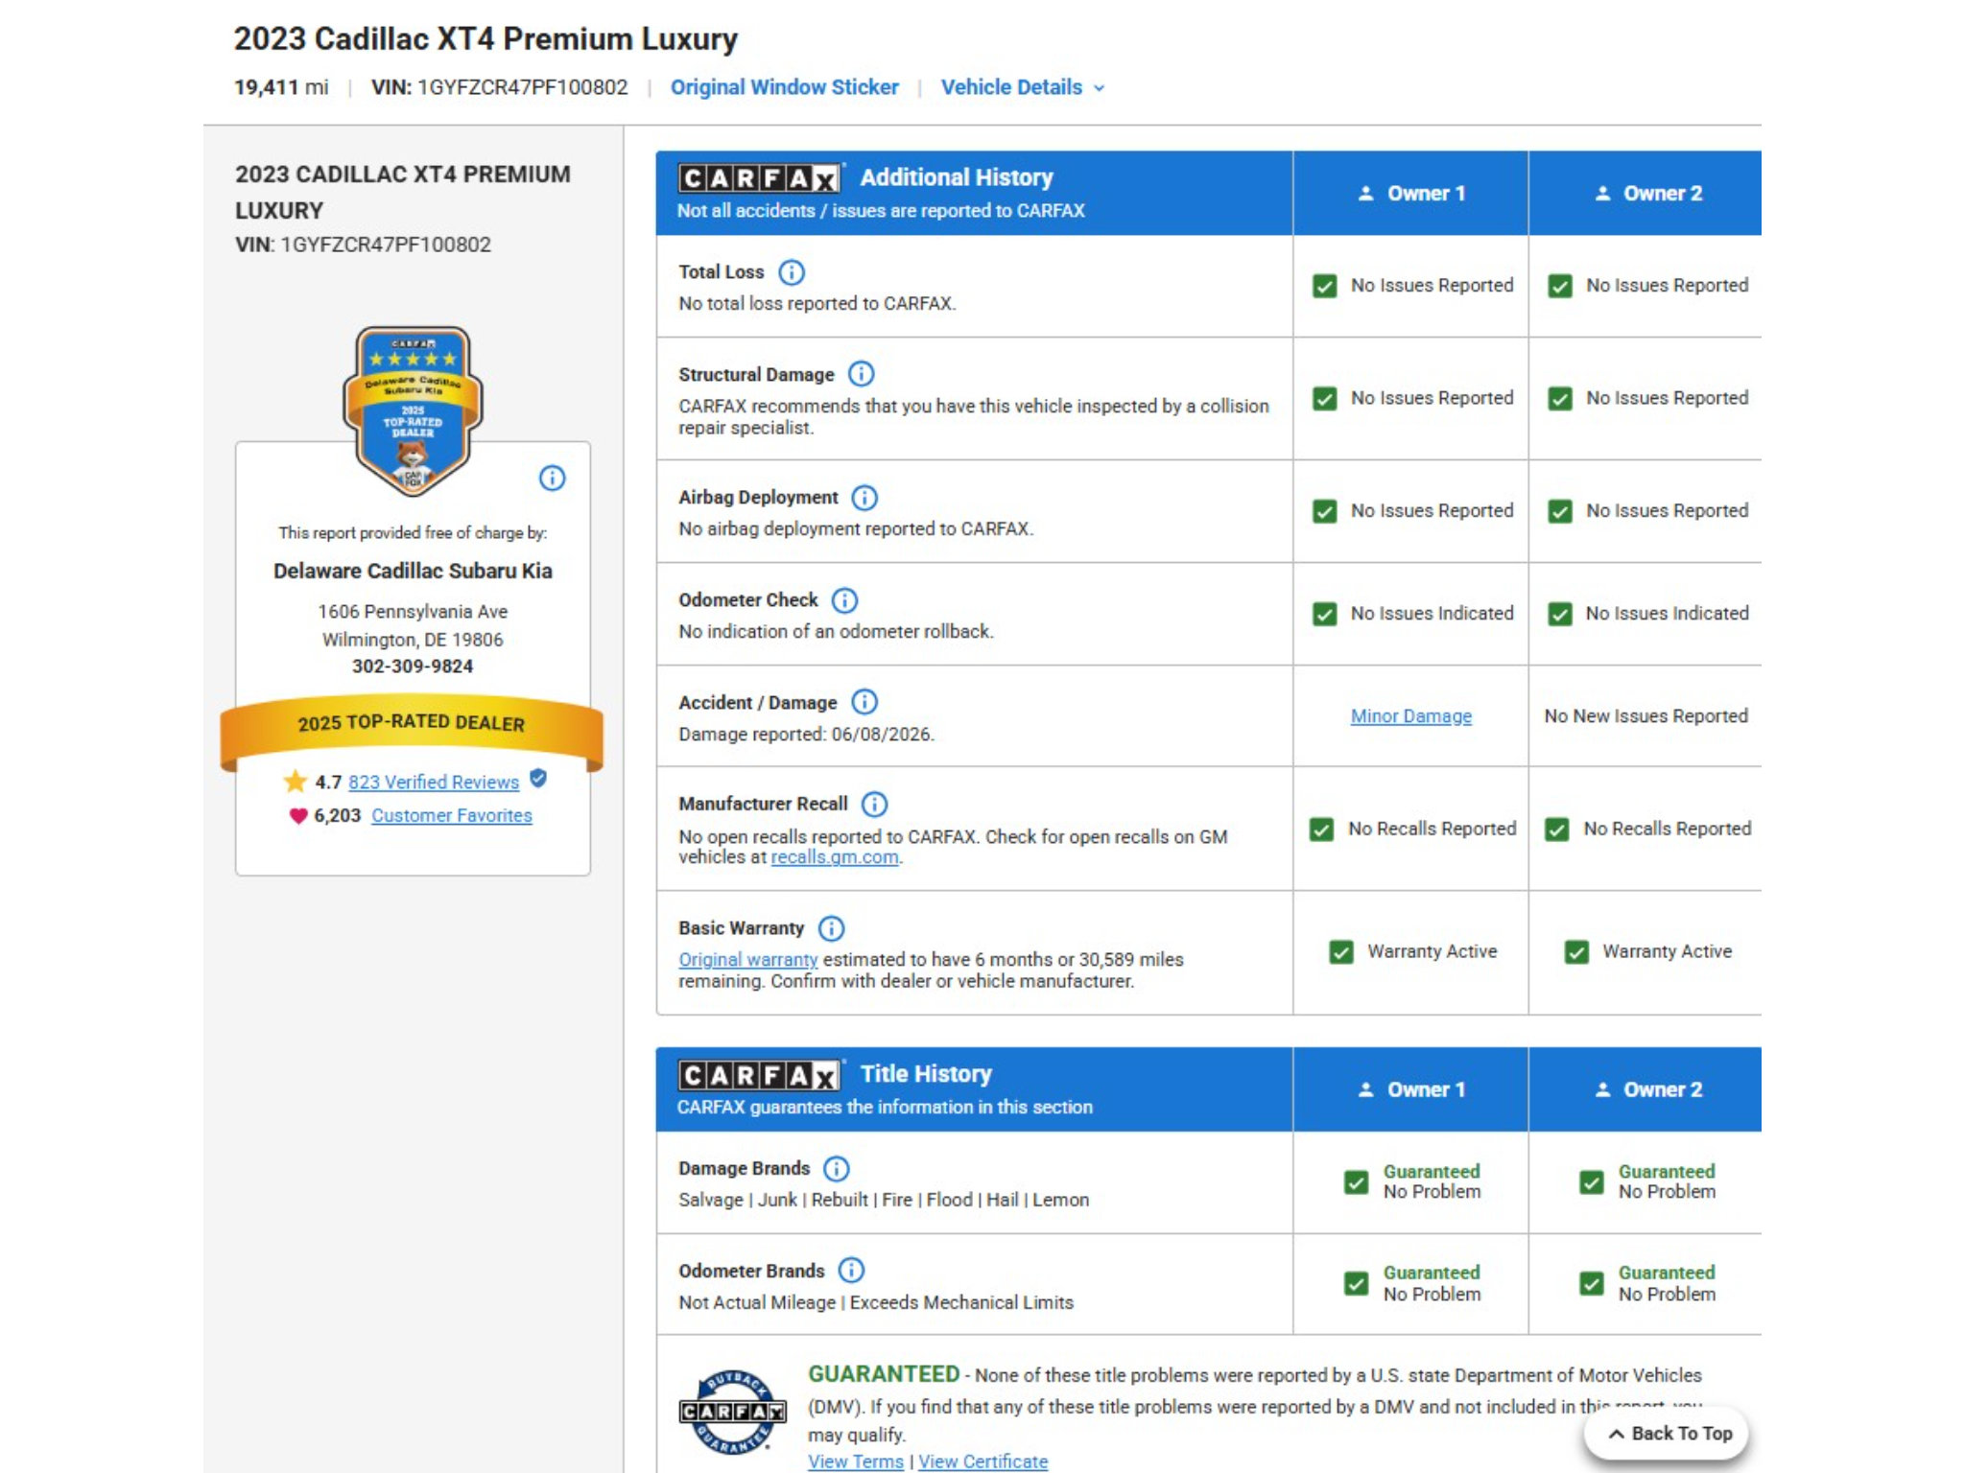The width and height of the screenshot is (1965, 1473).
Task: Click Basic Warranty Owner 2 green checkmark
Action: [1576, 952]
